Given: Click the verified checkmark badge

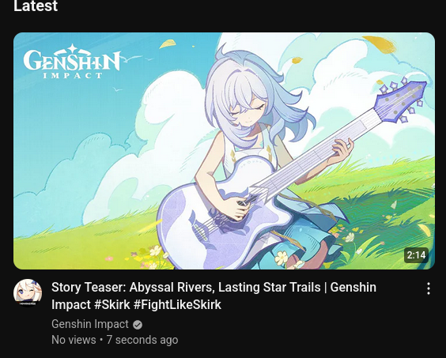Looking at the screenshot, I should 138,325.
